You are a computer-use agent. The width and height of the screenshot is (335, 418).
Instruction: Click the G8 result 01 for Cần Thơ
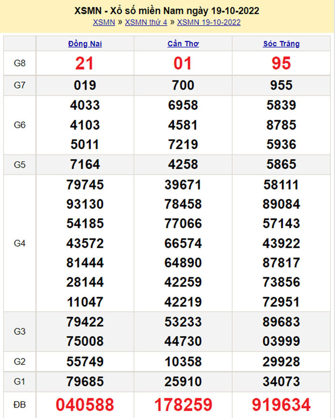(183, 63)
